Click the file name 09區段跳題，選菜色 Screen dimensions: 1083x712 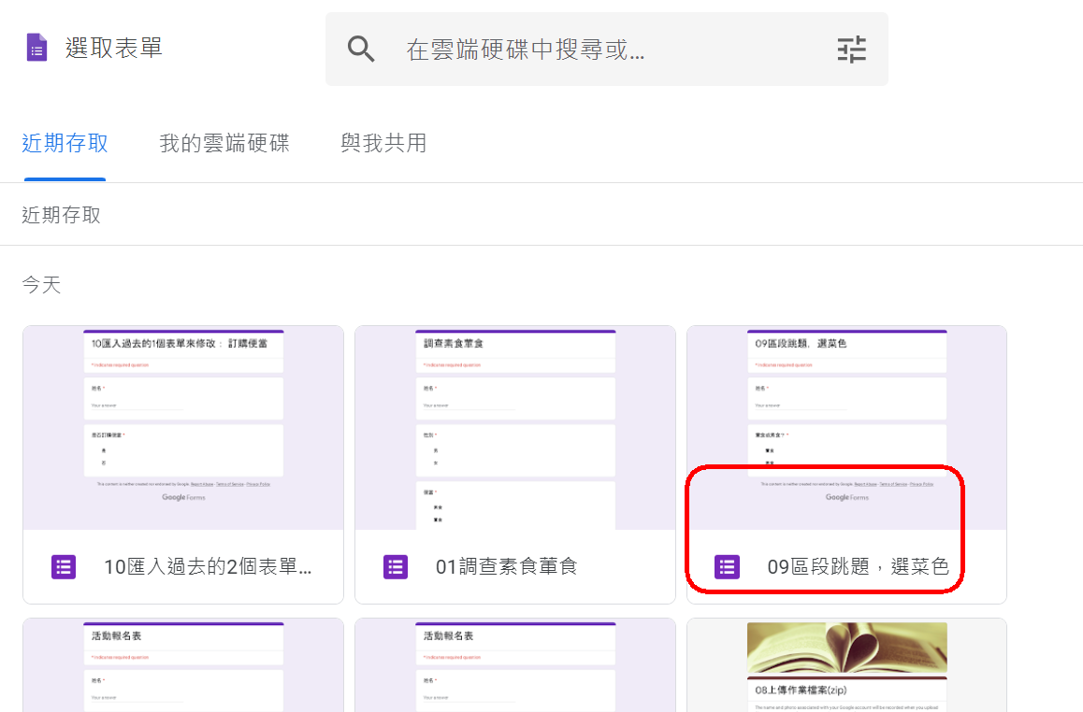pos(858,566)
